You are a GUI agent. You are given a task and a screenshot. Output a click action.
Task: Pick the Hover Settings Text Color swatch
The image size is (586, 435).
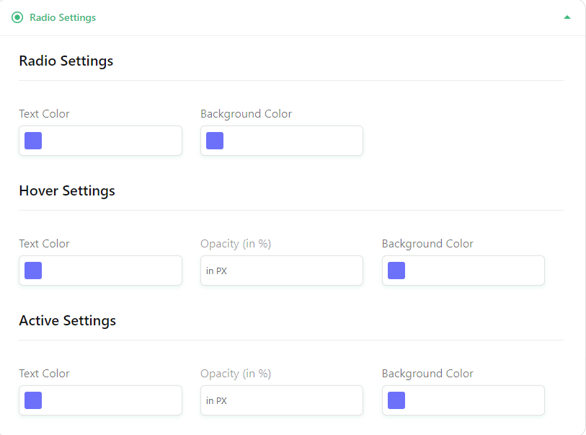[x=33, y=271]
